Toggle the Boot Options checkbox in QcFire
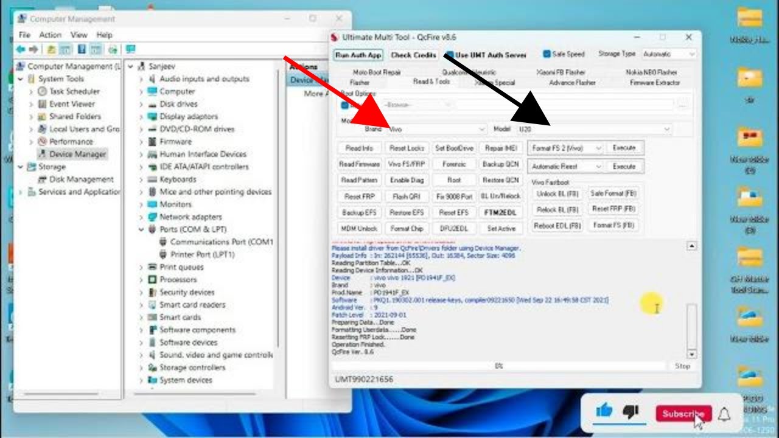This screenshot has width=779, height=438. coord(345,105)
